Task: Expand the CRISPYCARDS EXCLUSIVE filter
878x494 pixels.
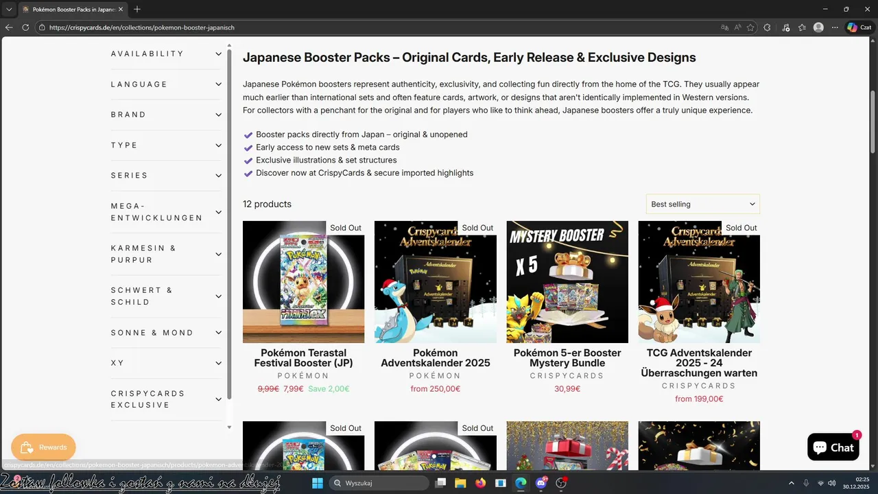Action: (x=167, y=399)
